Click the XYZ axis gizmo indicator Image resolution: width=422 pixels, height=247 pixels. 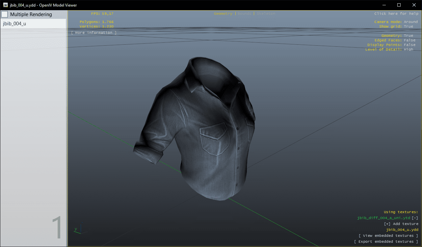click(x=78, y=230)
